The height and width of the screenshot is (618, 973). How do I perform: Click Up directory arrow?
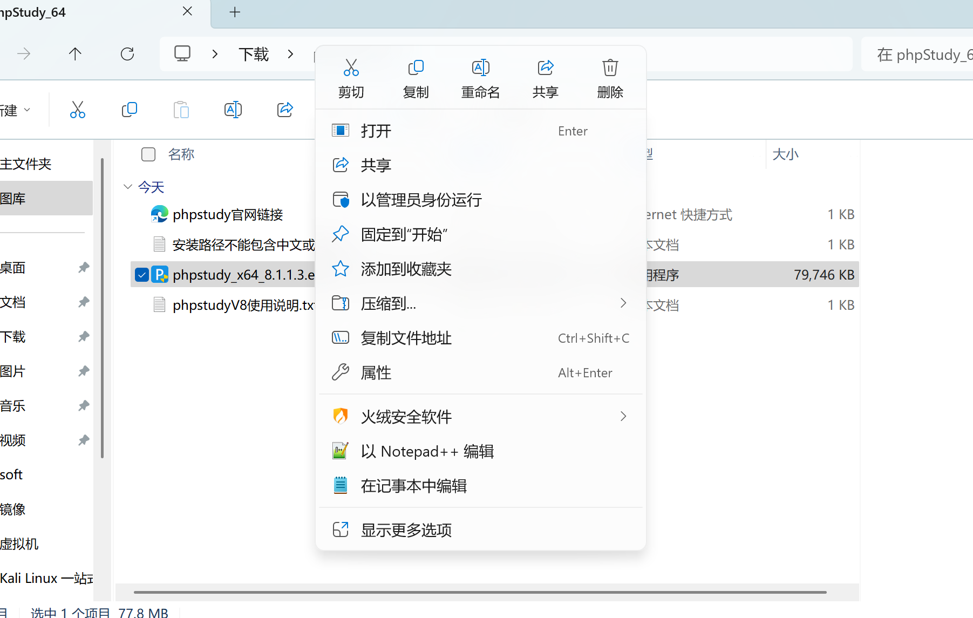tap(75, 54)
